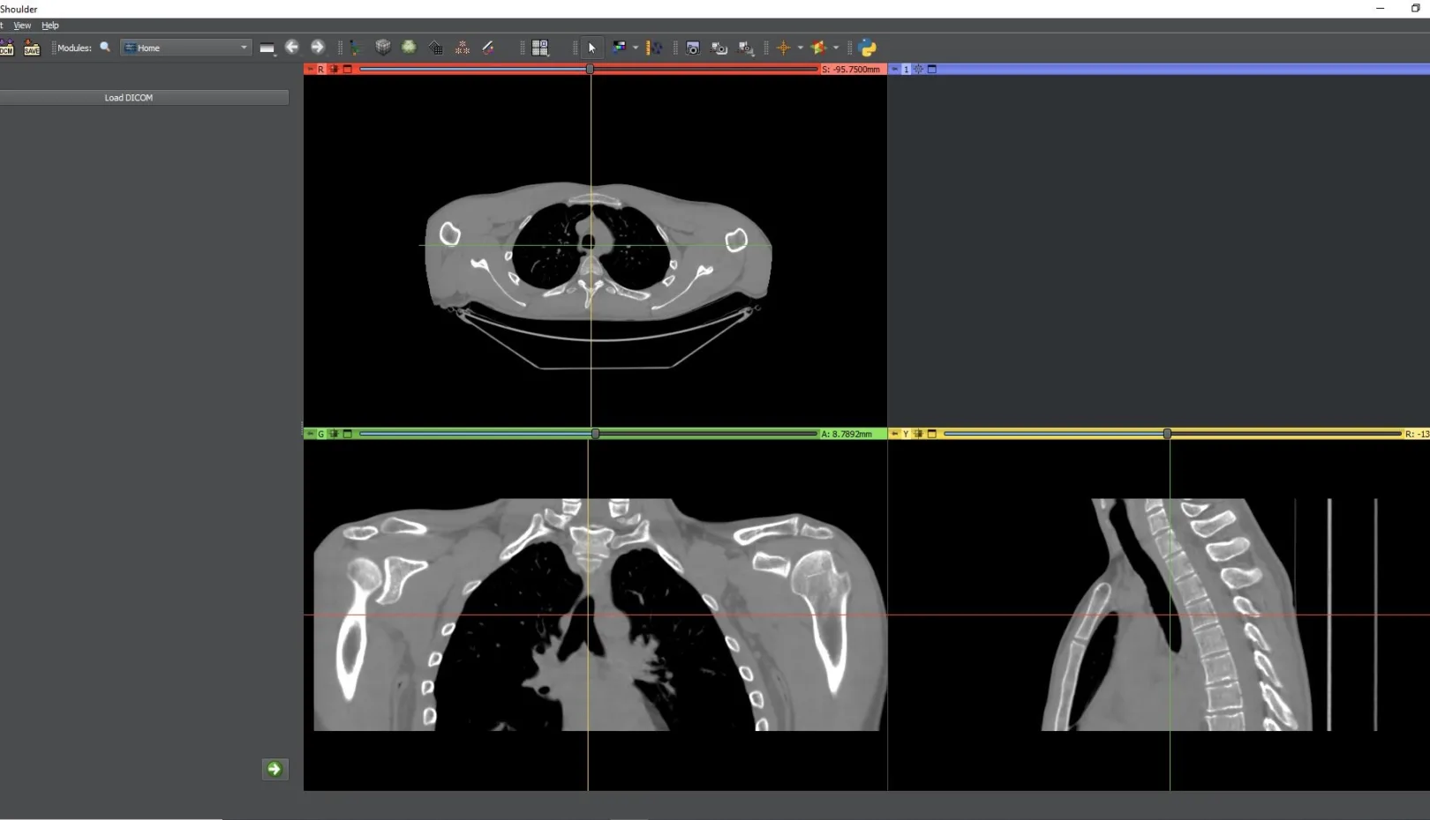
Task: Go to the next module with forward arrow
Action: point(318,48)
